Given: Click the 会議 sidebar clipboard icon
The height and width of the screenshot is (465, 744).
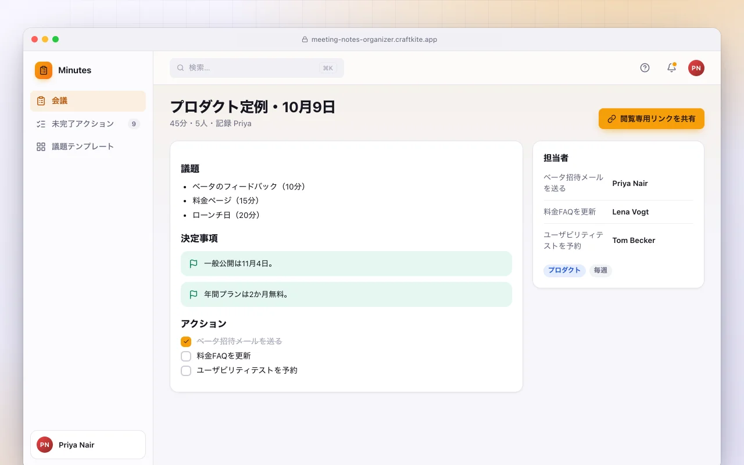Looking at the screenshot, I should [x=41, y=101].
